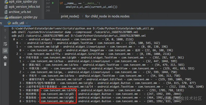Image resolution: width=206 pixels, height=105 pixels.
Task: Run main block via green gutter arrow
Action: pos(53,3)
